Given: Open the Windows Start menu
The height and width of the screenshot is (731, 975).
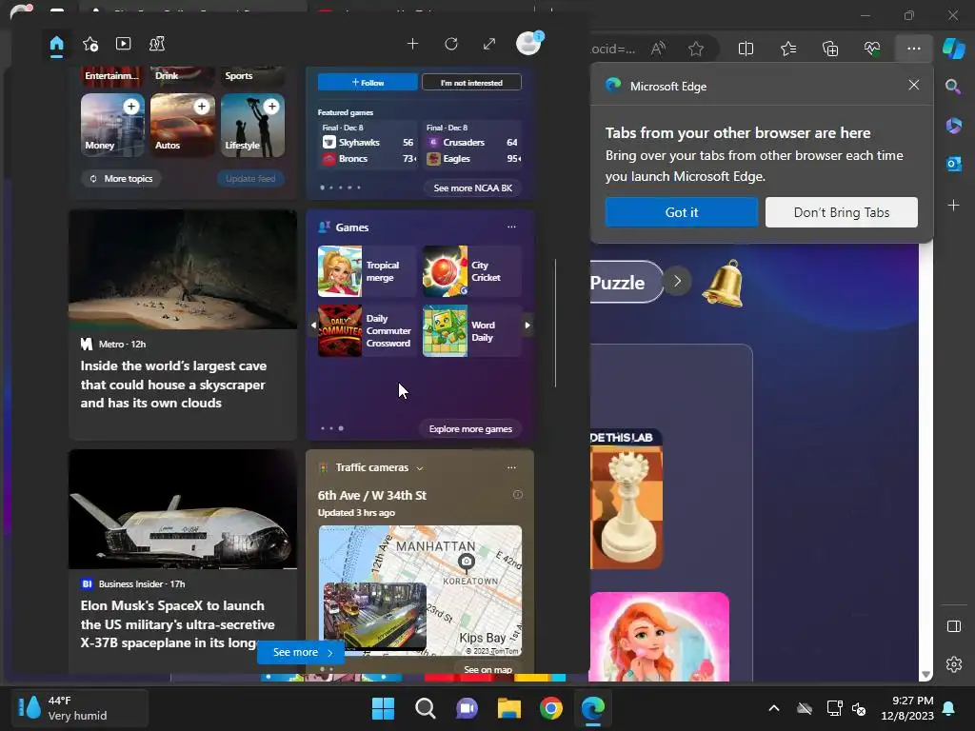Looking at the screenshot, I should click(x=383, y=708).
